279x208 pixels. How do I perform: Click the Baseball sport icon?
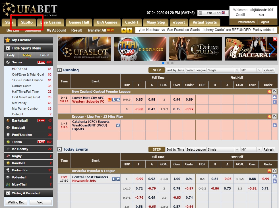[x=8, y=128]
